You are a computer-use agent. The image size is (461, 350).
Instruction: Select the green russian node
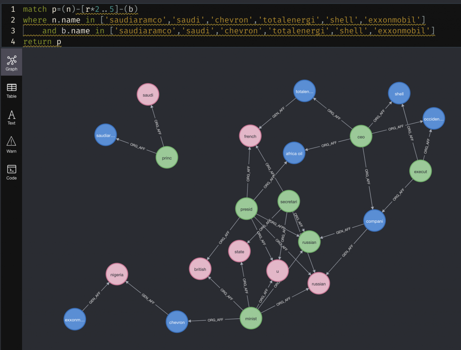click(x=309, y=242)
